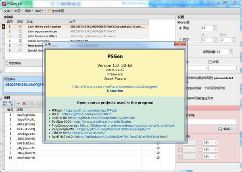
Task: Toggle the Arabic numerals charset checkbox
Action: 20,41
